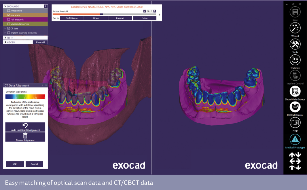Enable the Antagonists checkbox
307x190 pixels.
9,11
